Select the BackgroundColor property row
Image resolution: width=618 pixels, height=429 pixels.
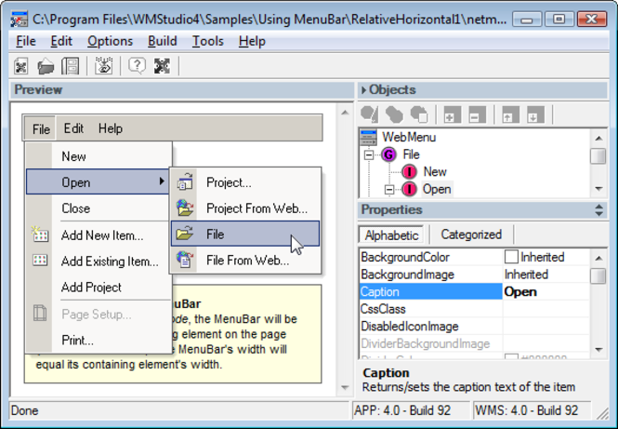coord(475,257)
